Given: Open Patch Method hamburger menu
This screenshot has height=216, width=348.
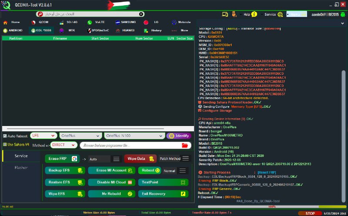Looking at the screenshot, I should [186, 158].
